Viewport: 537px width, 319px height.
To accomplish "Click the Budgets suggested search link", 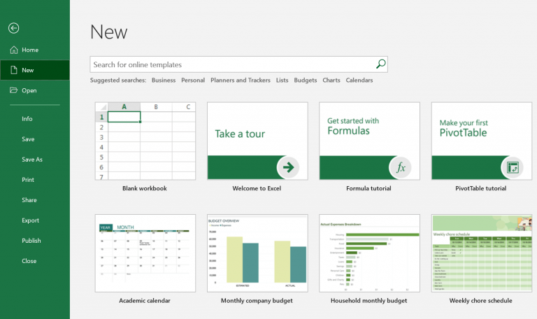I will (x=306, y=80).
